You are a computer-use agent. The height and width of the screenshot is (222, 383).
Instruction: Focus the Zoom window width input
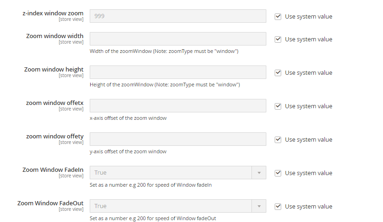coord(178,39)
